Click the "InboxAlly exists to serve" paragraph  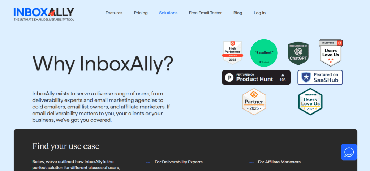point(101,107)
